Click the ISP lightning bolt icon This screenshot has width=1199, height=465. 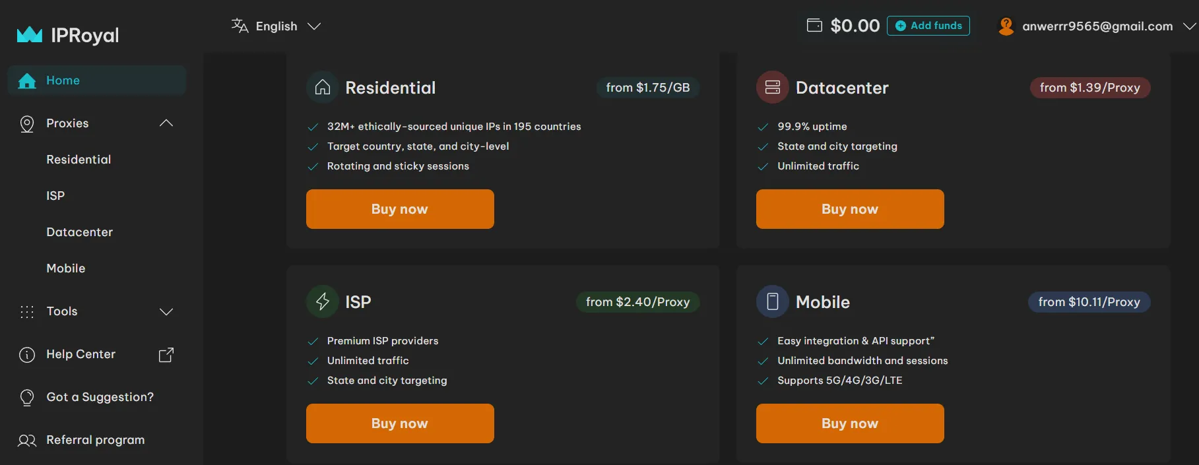click(323, 301)
